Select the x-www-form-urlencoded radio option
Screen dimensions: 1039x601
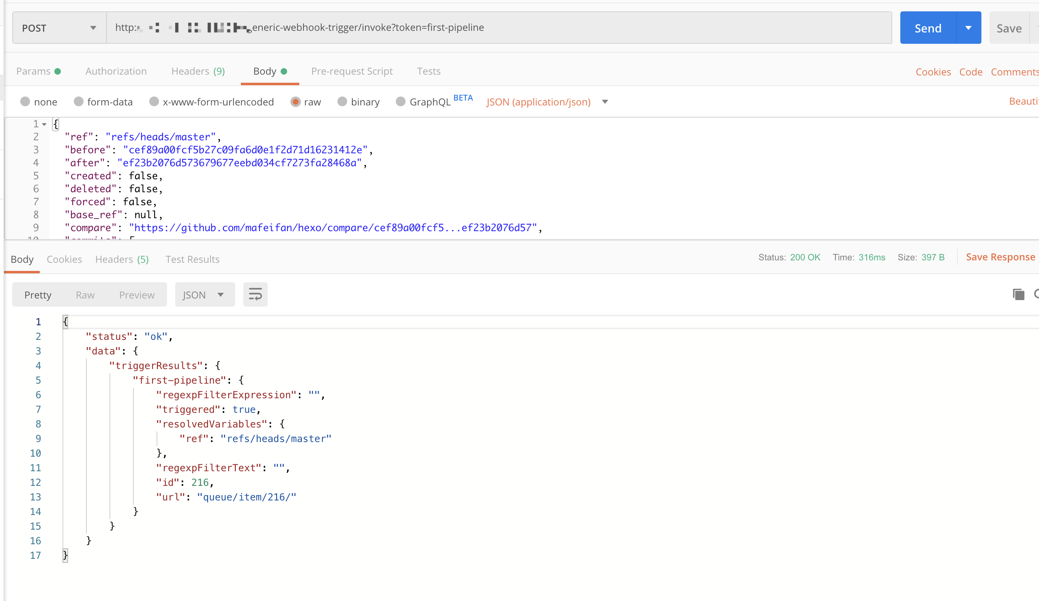[154, 102]
